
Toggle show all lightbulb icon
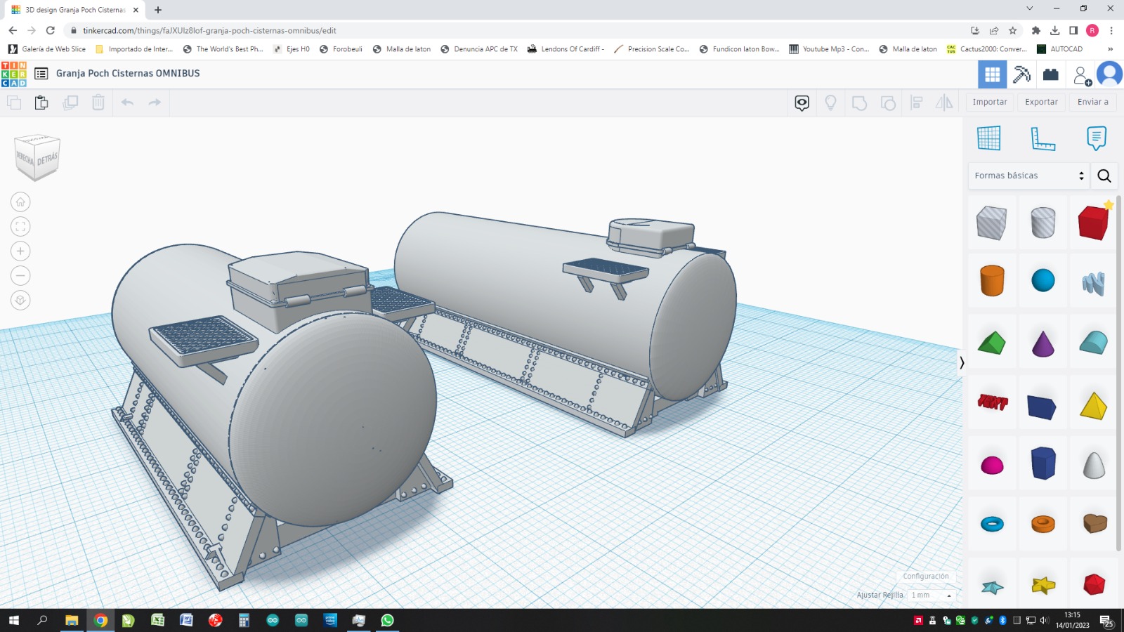click(830, 103)
